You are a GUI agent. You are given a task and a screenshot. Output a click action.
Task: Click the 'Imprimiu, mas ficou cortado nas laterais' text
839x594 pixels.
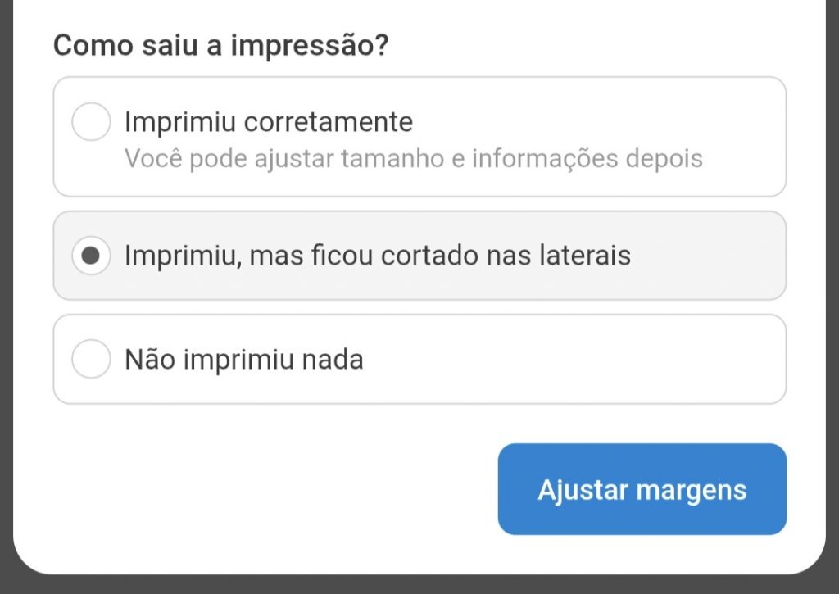[x=377, y=256]
